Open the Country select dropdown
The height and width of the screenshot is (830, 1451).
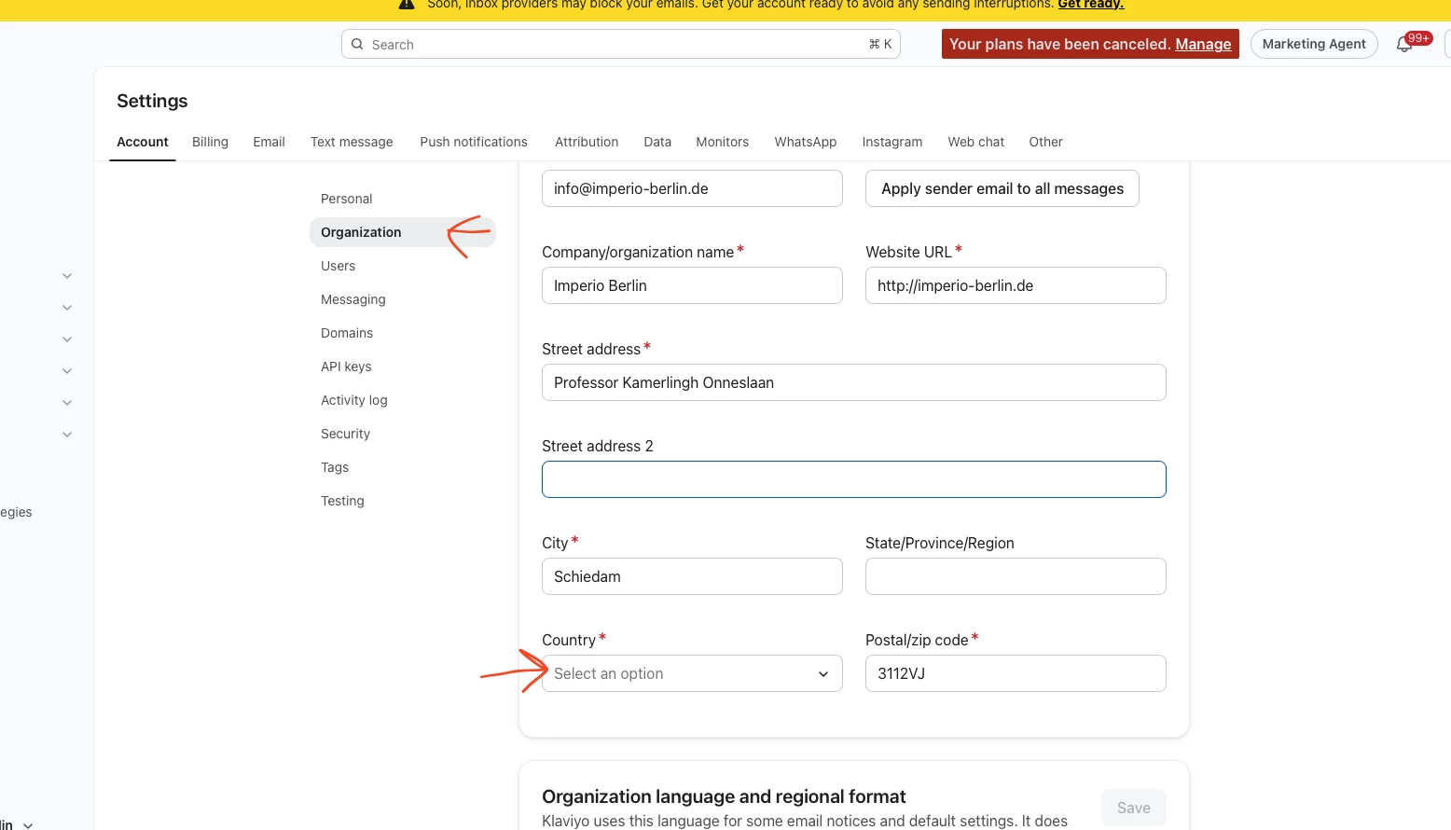click(x=692, y=673)
